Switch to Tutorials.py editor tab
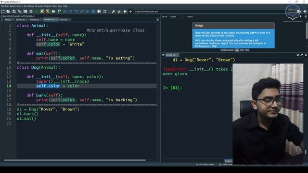This screenshot has height=173, width=308. [35, 20]
